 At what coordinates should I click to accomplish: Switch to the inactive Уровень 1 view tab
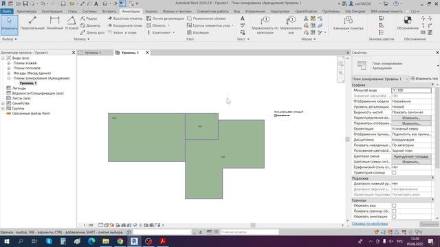[93, 53]
